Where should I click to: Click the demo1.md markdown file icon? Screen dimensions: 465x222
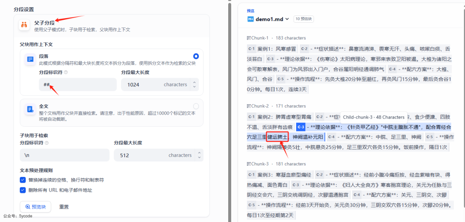(250, 19)
